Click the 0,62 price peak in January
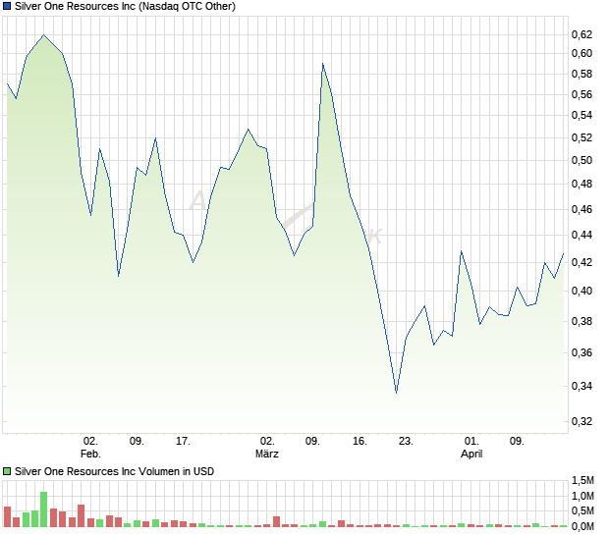609x536 pixels. [x=43, y=35]
